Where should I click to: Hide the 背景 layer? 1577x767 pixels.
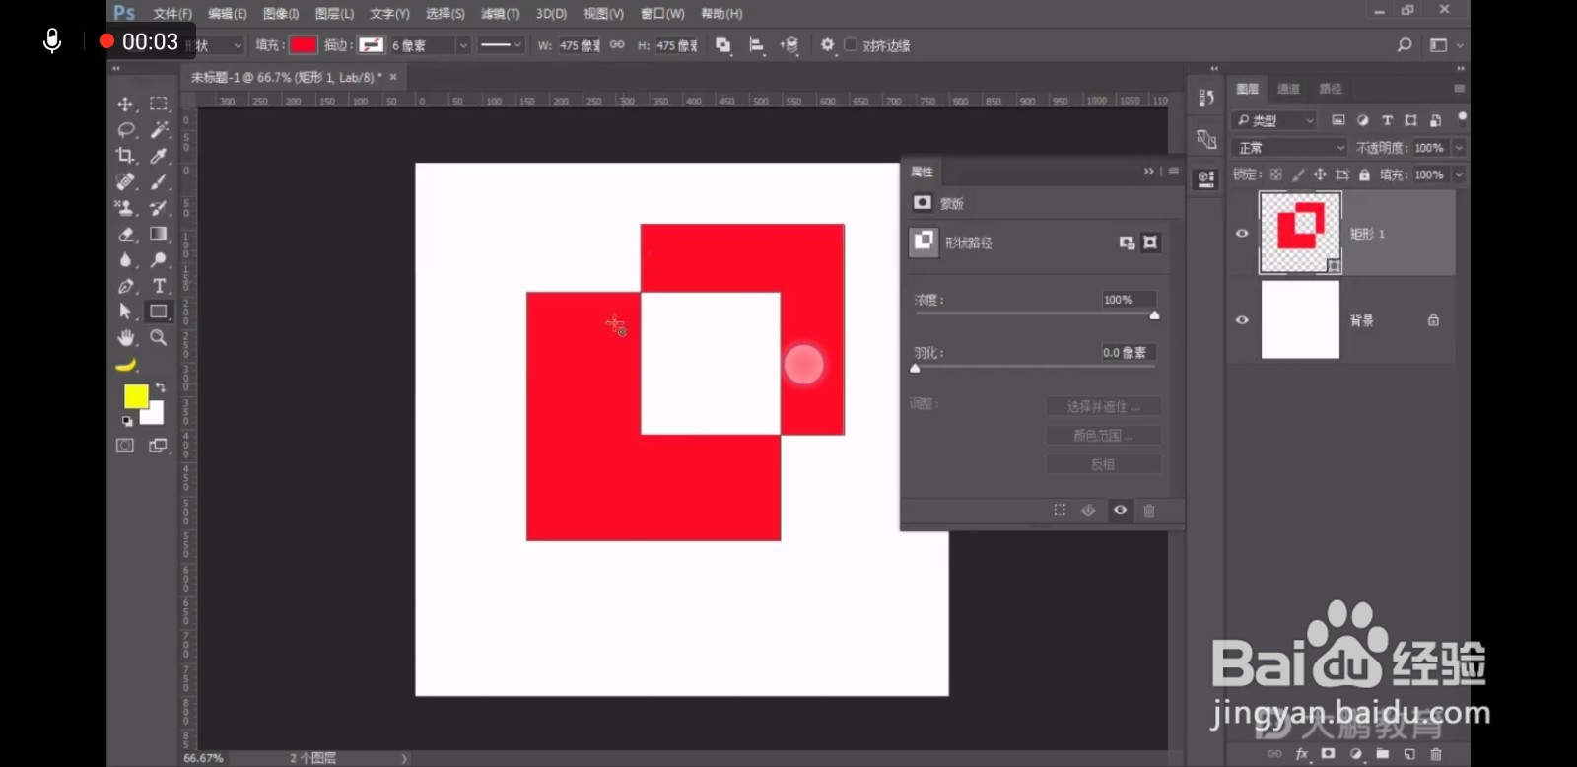[1242, 320]
